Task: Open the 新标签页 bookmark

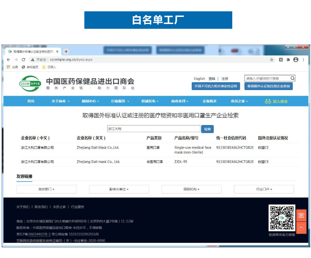Action: pos(30,67)
